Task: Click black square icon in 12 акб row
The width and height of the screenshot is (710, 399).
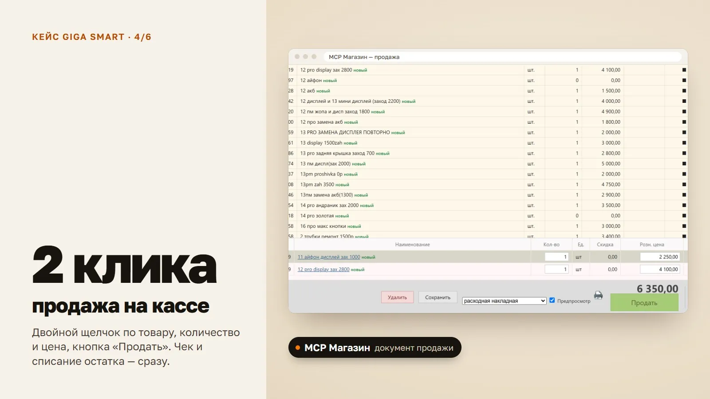Action: (684, 91)
